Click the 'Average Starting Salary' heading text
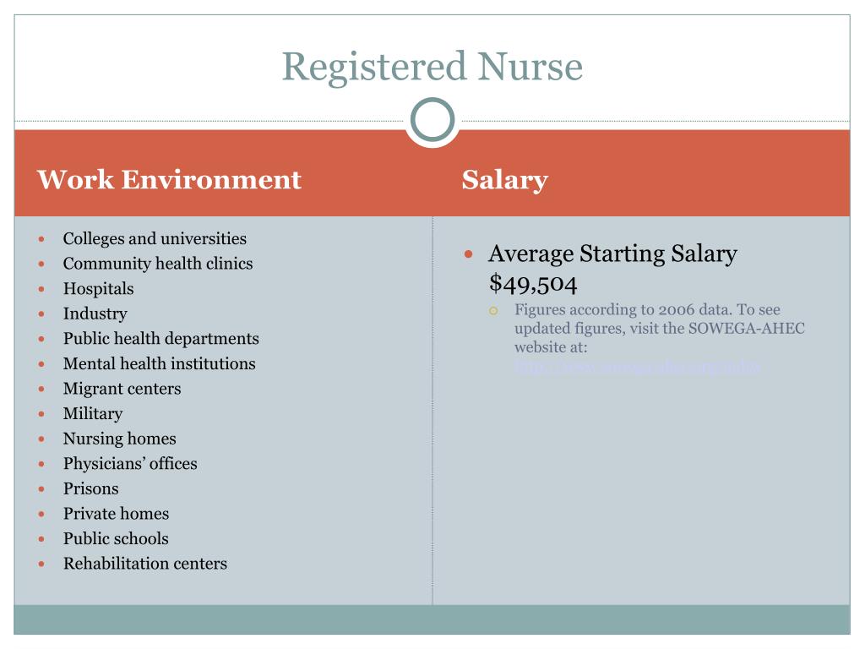This screenshot has width=865, height=649. point(612,254)
